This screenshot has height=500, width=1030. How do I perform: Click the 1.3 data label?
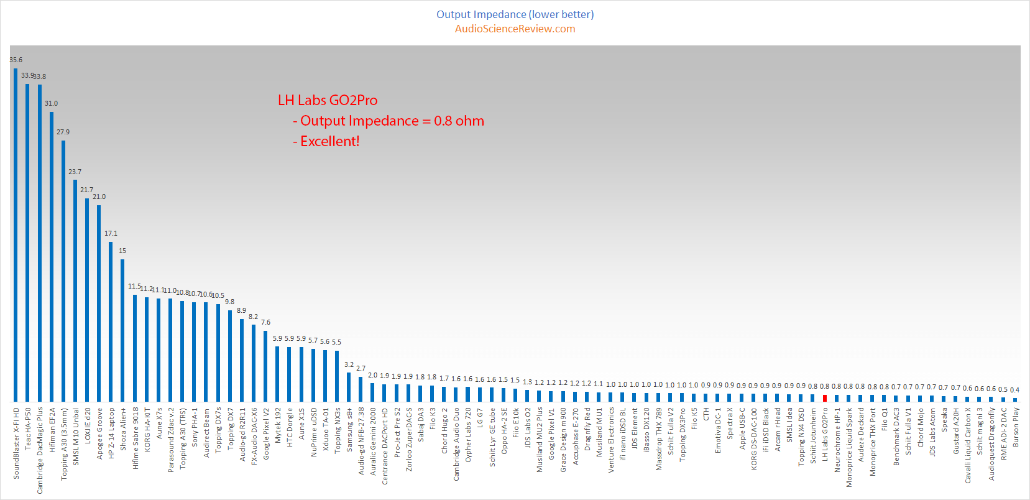click(x=527, y=382)
